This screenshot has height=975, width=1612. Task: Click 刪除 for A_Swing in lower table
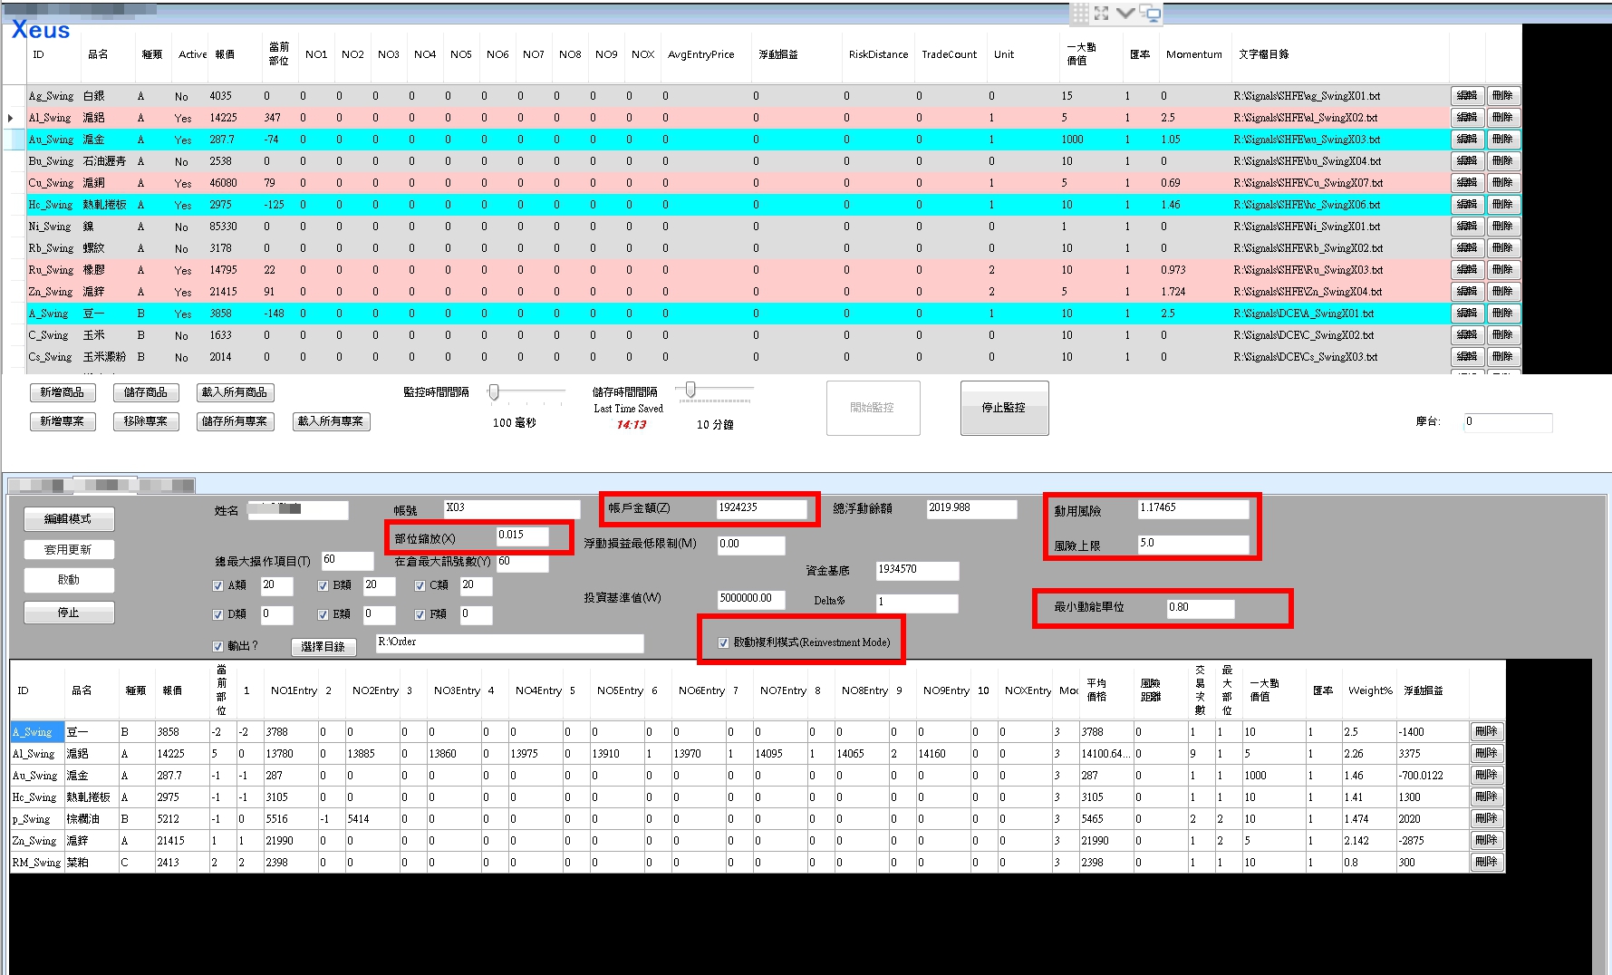pos(1487,731)
